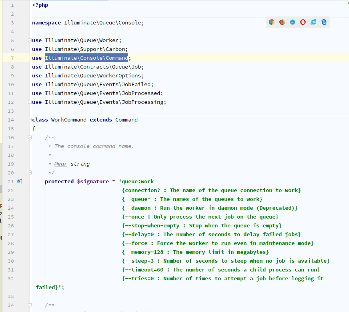The width and height of the screenshot is (349, 312).
Task: Click the class keyword on line 14
Action: pos(40,120)
